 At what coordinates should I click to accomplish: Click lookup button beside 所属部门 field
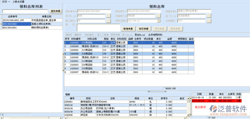159,16
